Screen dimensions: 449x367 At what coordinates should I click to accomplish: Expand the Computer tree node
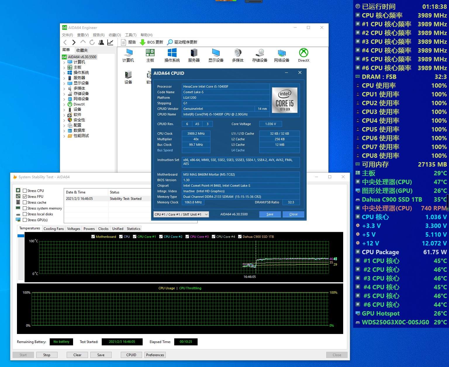point(64,62)
